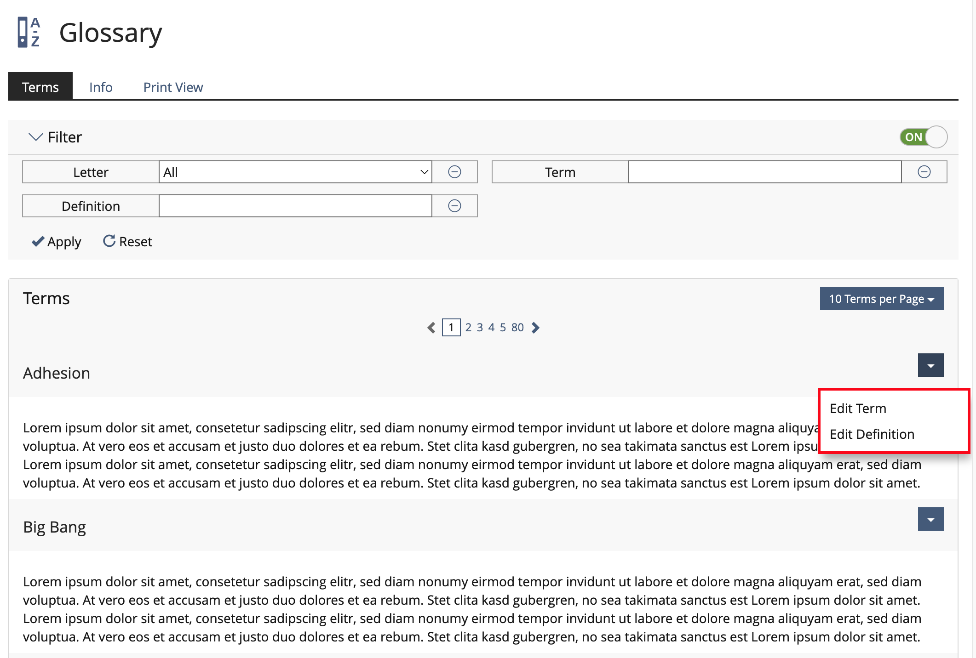Click into the Term filter text field
This screenshot has height=658, width=976.
(764, 172)
